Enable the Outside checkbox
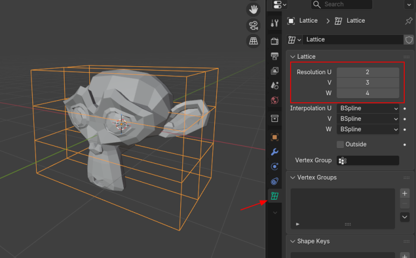 click(x=340, y=144)
